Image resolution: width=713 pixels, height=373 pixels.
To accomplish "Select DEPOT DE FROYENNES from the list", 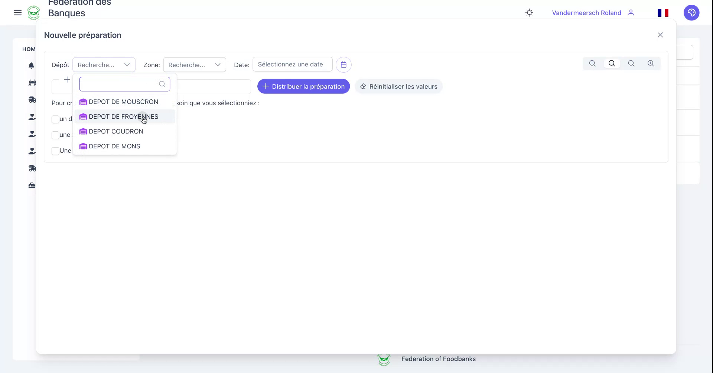I will point(123,116).
